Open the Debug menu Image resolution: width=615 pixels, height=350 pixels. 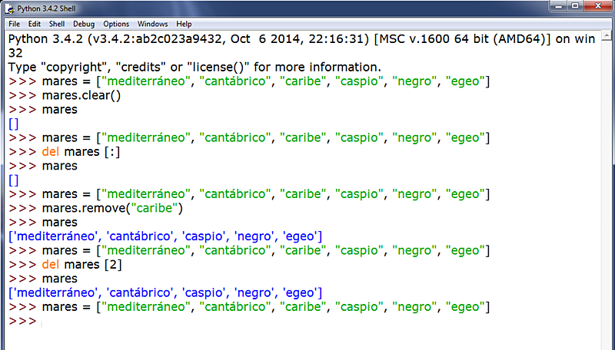(84, 25)
